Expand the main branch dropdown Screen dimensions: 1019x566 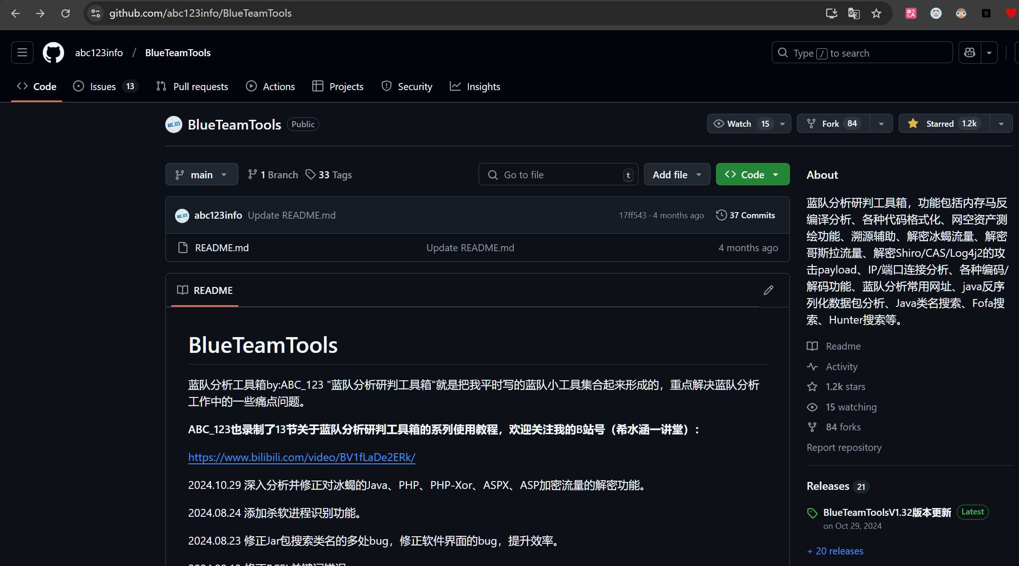202,175
